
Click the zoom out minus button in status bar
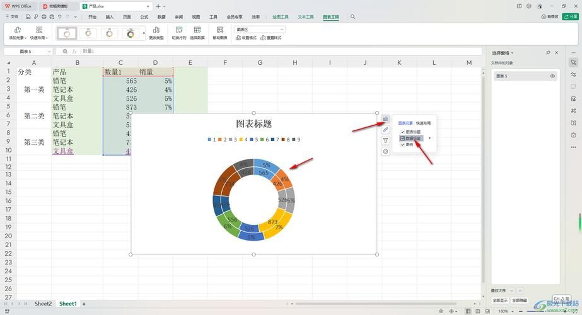(x=521, y=311)
